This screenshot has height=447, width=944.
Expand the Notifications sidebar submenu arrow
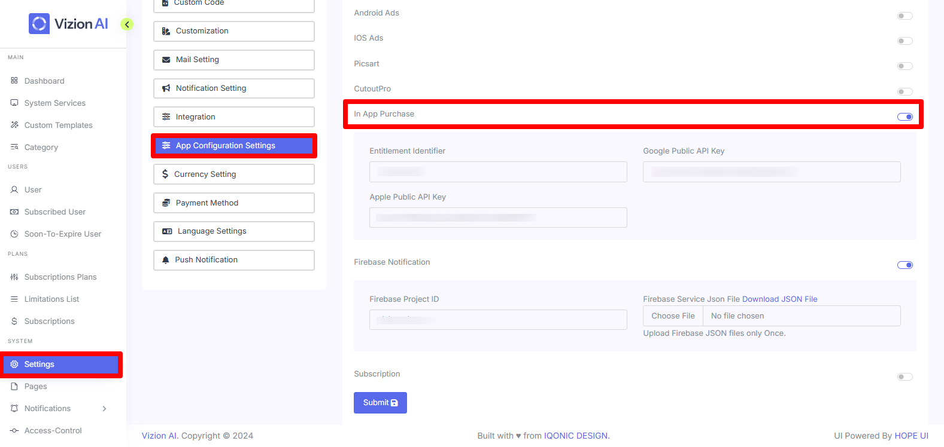pyautogui.click(x=105, y=409)
